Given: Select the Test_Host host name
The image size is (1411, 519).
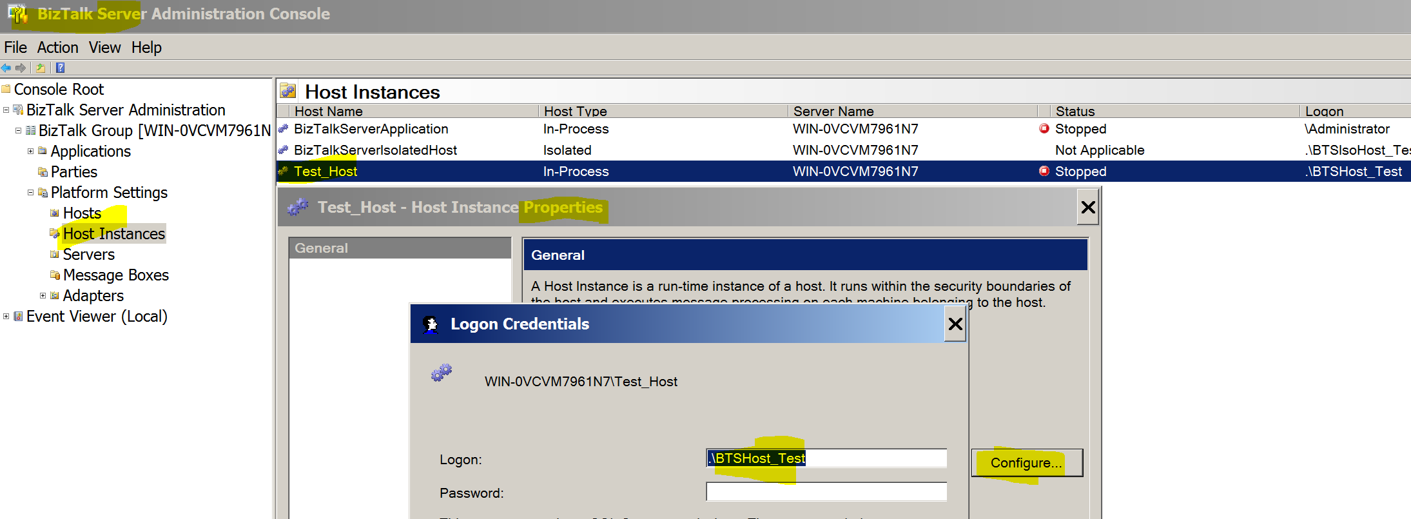Looking at the screenshot, I should [x=326, y=171].
